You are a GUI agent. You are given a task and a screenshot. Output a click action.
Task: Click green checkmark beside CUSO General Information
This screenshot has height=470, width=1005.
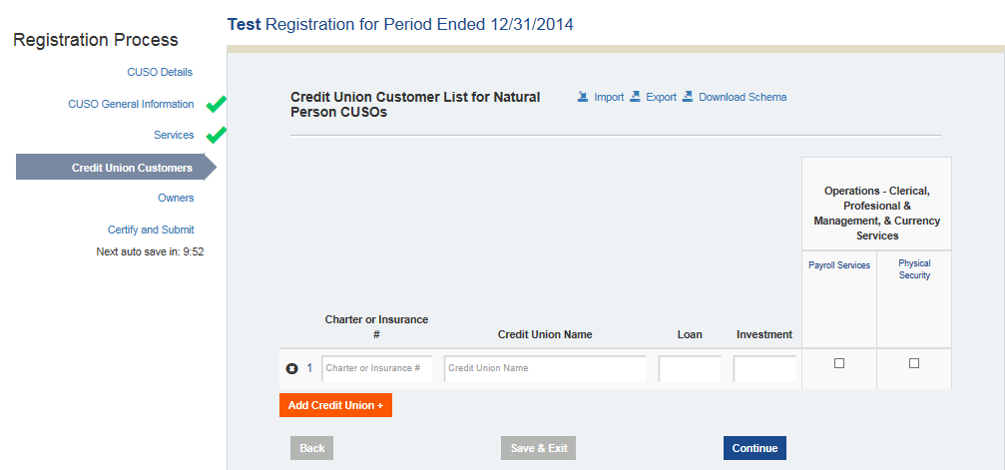coord(216,104)
